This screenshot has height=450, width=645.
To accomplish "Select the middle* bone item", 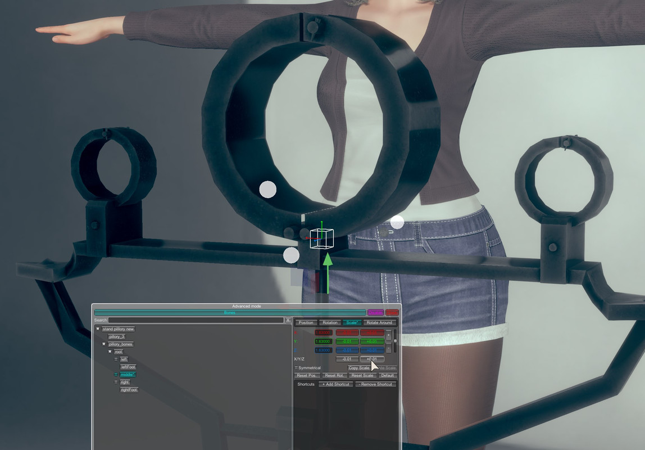I will 128,375.
